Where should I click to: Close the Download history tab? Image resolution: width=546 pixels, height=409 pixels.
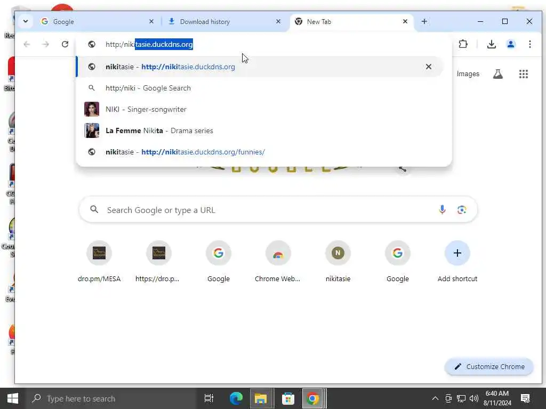tap(278, 21)
